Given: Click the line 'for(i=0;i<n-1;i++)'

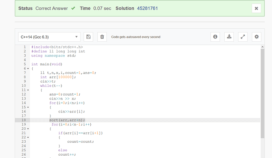Looking at the screenshot, I should point(71,125).
